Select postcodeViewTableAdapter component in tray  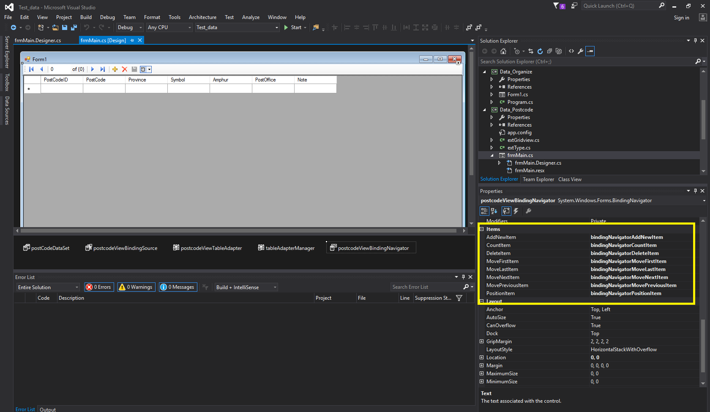[208, 248]
